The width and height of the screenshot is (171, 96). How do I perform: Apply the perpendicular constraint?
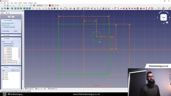(x=126, y=8)
